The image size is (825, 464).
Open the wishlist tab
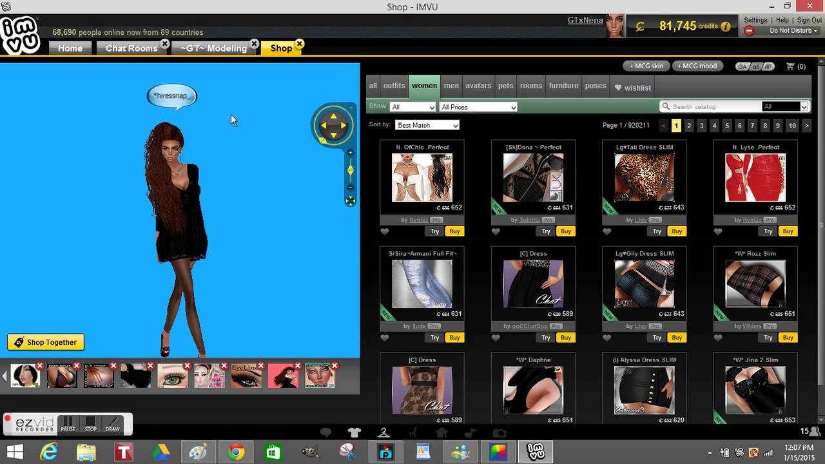point(632,88)
